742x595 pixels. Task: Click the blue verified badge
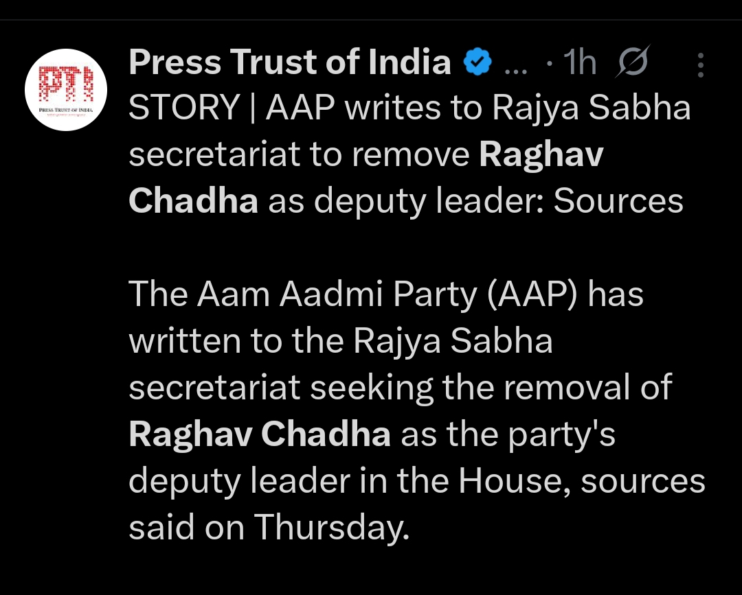[477, 64]
